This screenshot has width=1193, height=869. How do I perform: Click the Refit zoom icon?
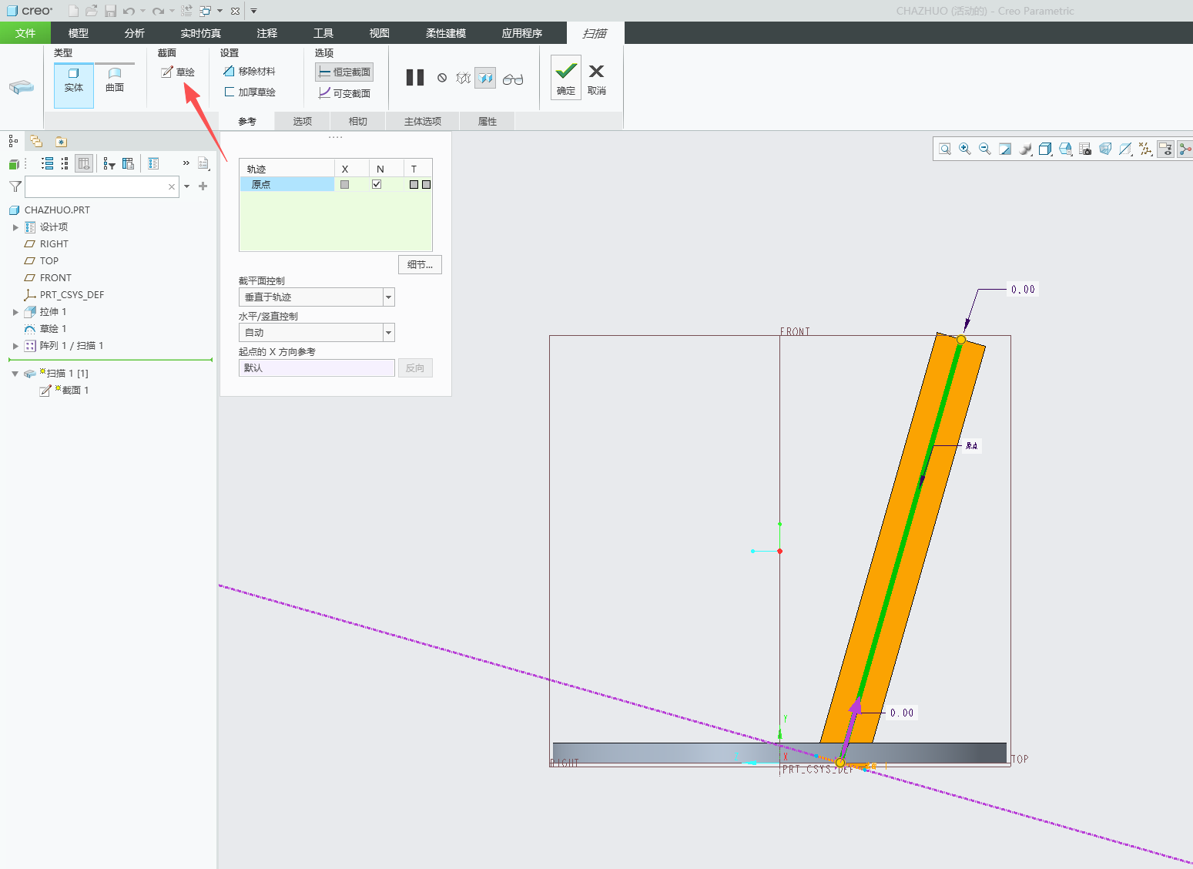tap(945, 149)
